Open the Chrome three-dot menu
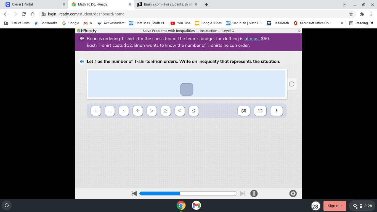The image size is (377, 212). 371,14
